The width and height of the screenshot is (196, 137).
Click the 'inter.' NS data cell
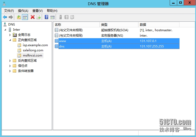(143, 36)
